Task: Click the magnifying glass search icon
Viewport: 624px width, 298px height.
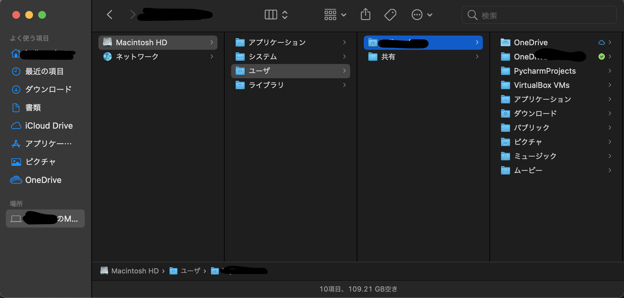Action: click(473, 15)
